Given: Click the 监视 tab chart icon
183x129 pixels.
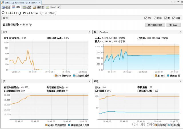Looking at the screenshot, I should 13,7.
